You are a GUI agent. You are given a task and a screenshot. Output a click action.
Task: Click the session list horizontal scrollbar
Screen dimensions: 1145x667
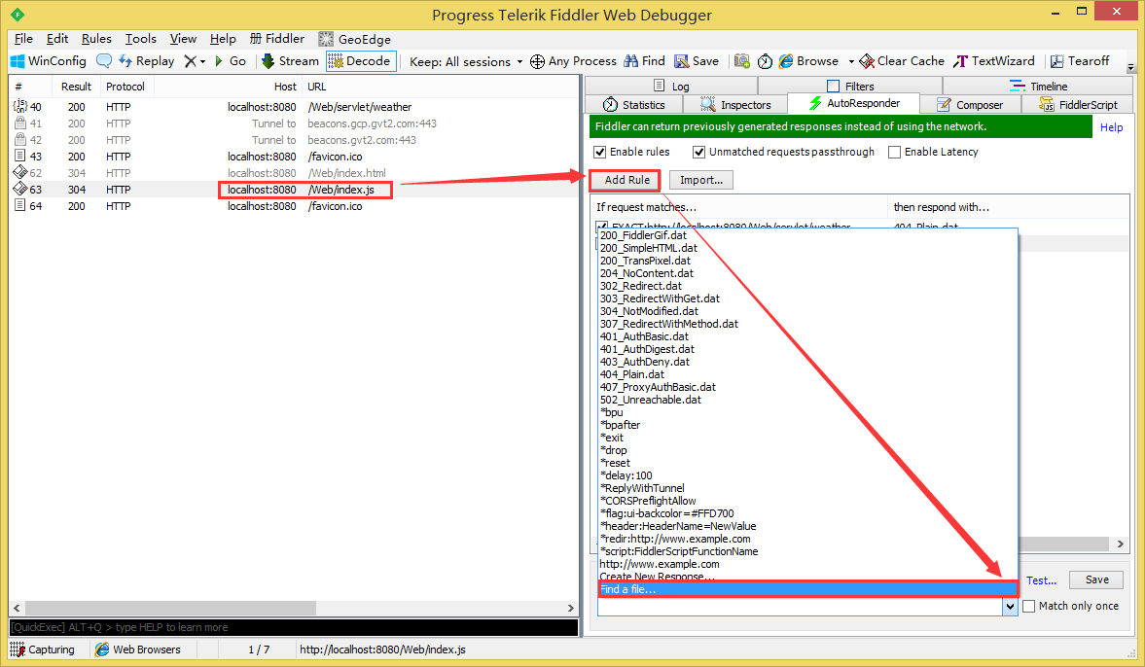pos(171,608)
